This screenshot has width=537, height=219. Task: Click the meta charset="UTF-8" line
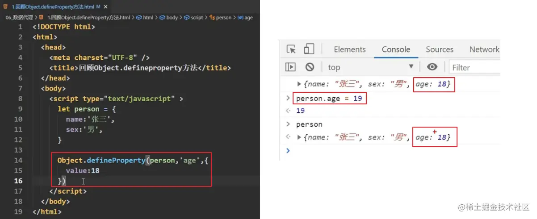tap(99, 58)
